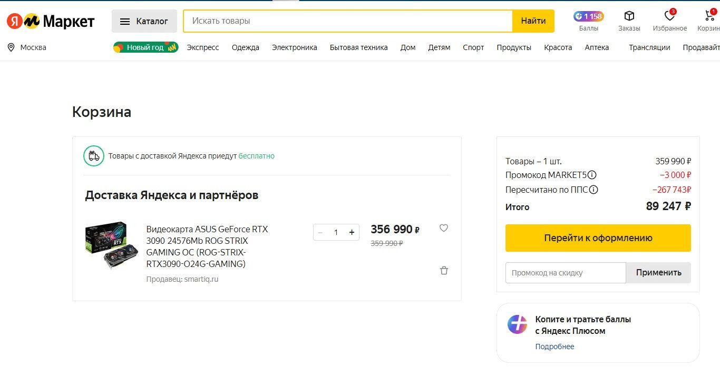Increase item quantity with plus

point(352,232)
